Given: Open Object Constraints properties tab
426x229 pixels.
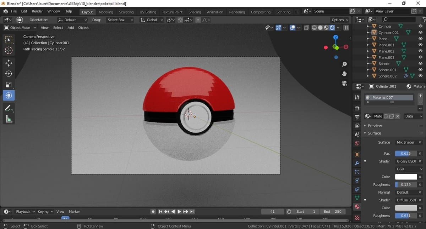Looking at the screenshot, I should pos(357,189).
